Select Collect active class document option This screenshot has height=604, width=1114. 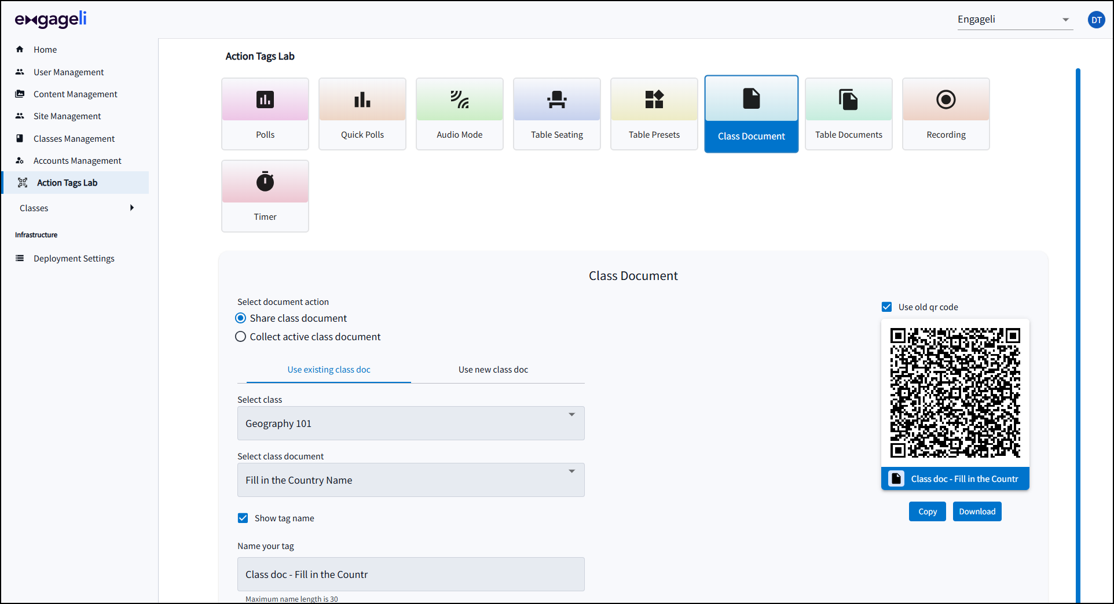coord(241,337)
